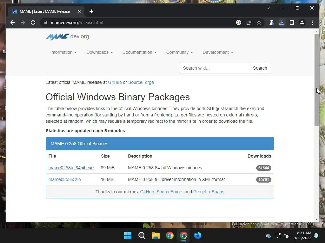Open Firefox from the taskbar
Image resolution: width=325 pixels, height=243 pixels.
coord(198,235)
